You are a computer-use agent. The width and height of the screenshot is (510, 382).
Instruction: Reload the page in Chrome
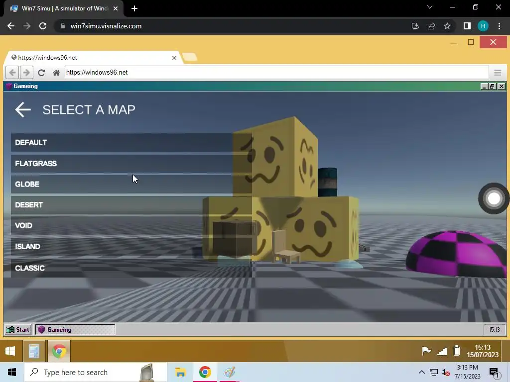pos(43,26)
